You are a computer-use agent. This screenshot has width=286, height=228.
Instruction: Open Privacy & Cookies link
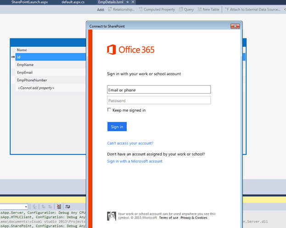point(194,218)
